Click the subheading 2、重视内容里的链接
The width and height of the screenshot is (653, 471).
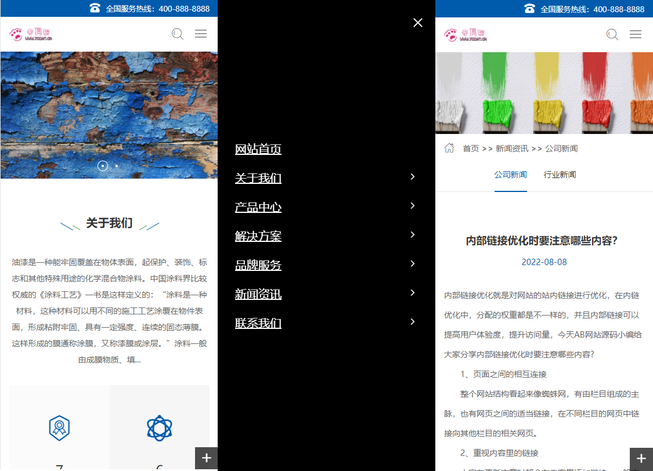pyautogui.click(x=499, y=453)
